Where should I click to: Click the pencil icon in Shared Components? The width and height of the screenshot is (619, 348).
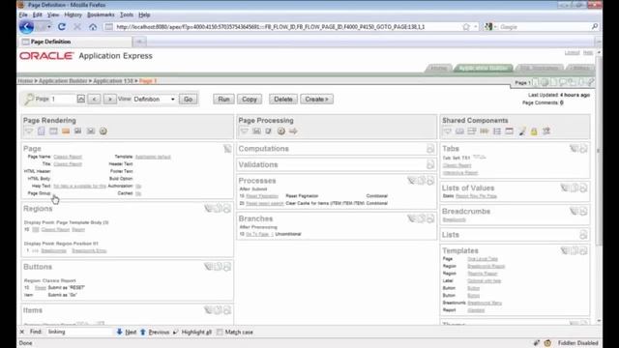click(522, 131)
